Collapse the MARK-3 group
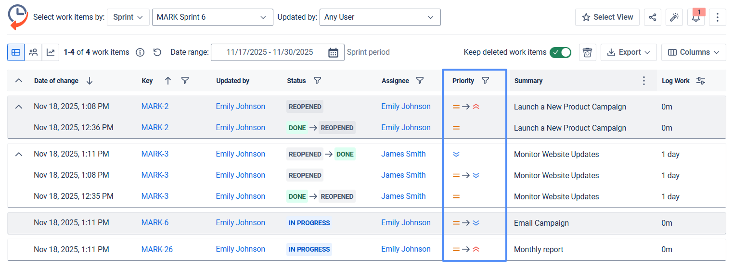This screenshot has height=267, width=733. coord(19,154)
